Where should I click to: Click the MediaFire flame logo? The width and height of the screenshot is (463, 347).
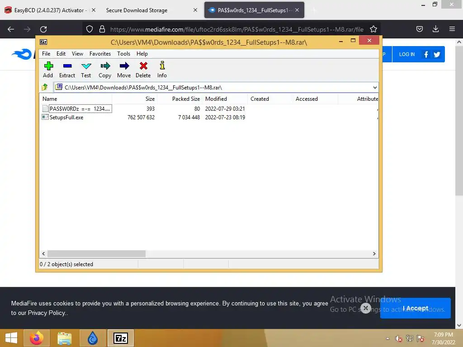[x=22, y=54]
